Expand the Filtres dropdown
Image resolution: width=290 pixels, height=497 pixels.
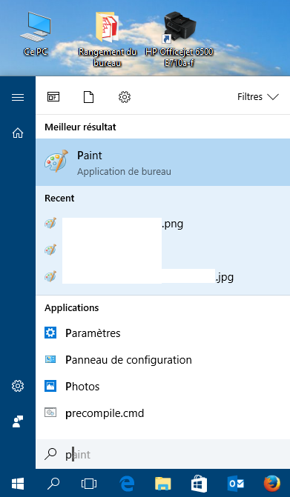(x=258, y=97)
